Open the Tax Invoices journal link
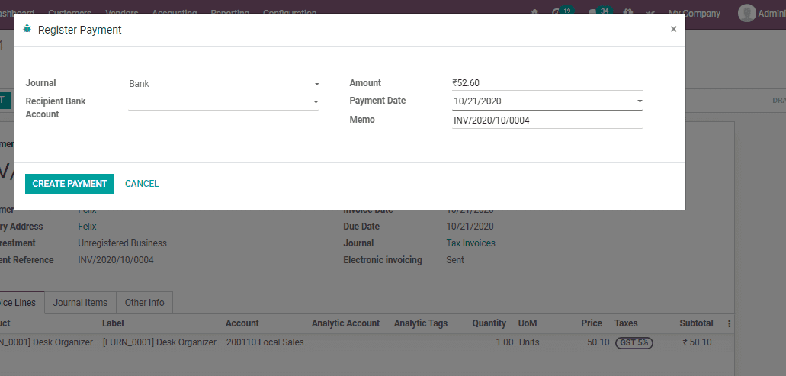 (x=470, y=243)
